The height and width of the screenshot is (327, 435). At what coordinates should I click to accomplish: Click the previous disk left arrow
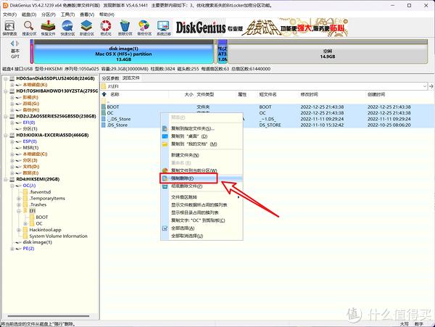tap(12, 44)
